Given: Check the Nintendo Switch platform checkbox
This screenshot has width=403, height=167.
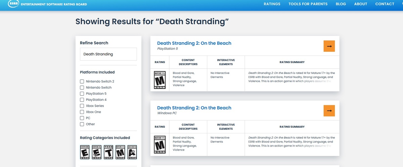Looking at the screenshot, I should pyautogui.click(x=82, y=87).
